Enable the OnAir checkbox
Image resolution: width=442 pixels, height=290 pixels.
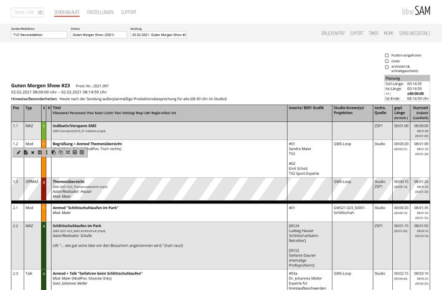point(387,61)
